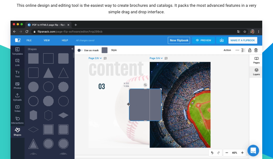Viewport: 273px width, 159px height.
Task: Open the FILE menu
Action: click(x=29, y=40)
